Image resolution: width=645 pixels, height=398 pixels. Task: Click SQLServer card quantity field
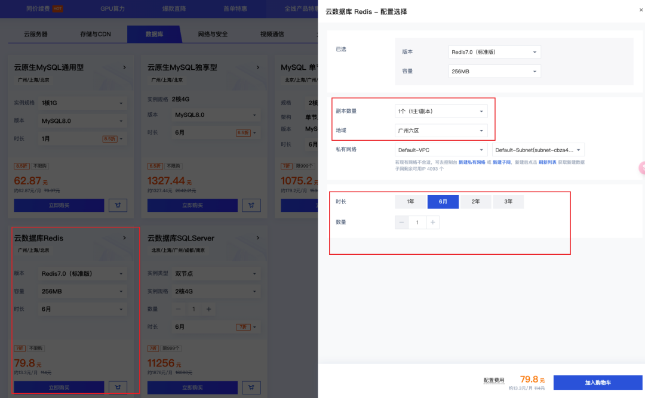click(193, 309)
